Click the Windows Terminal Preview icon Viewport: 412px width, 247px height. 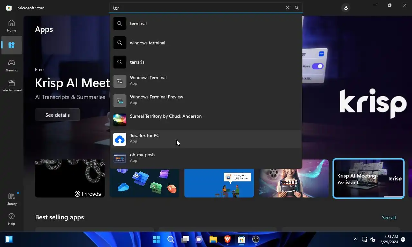(120, 101)
